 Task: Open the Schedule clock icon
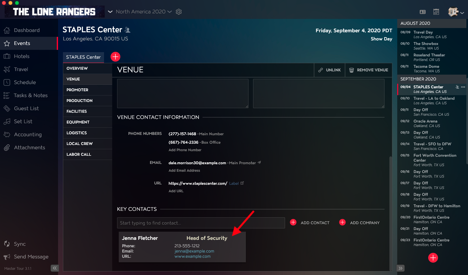(7, 82)
